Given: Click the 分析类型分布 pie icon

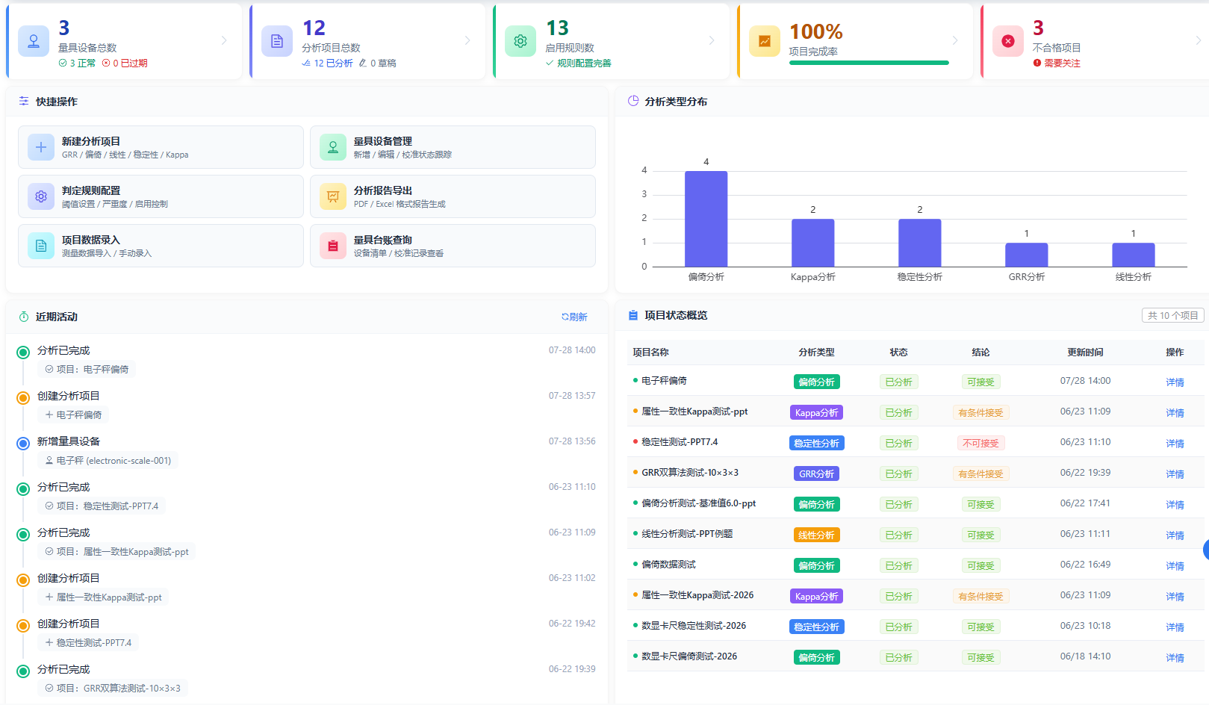Looking at the screenshot, I should (633, 101).
